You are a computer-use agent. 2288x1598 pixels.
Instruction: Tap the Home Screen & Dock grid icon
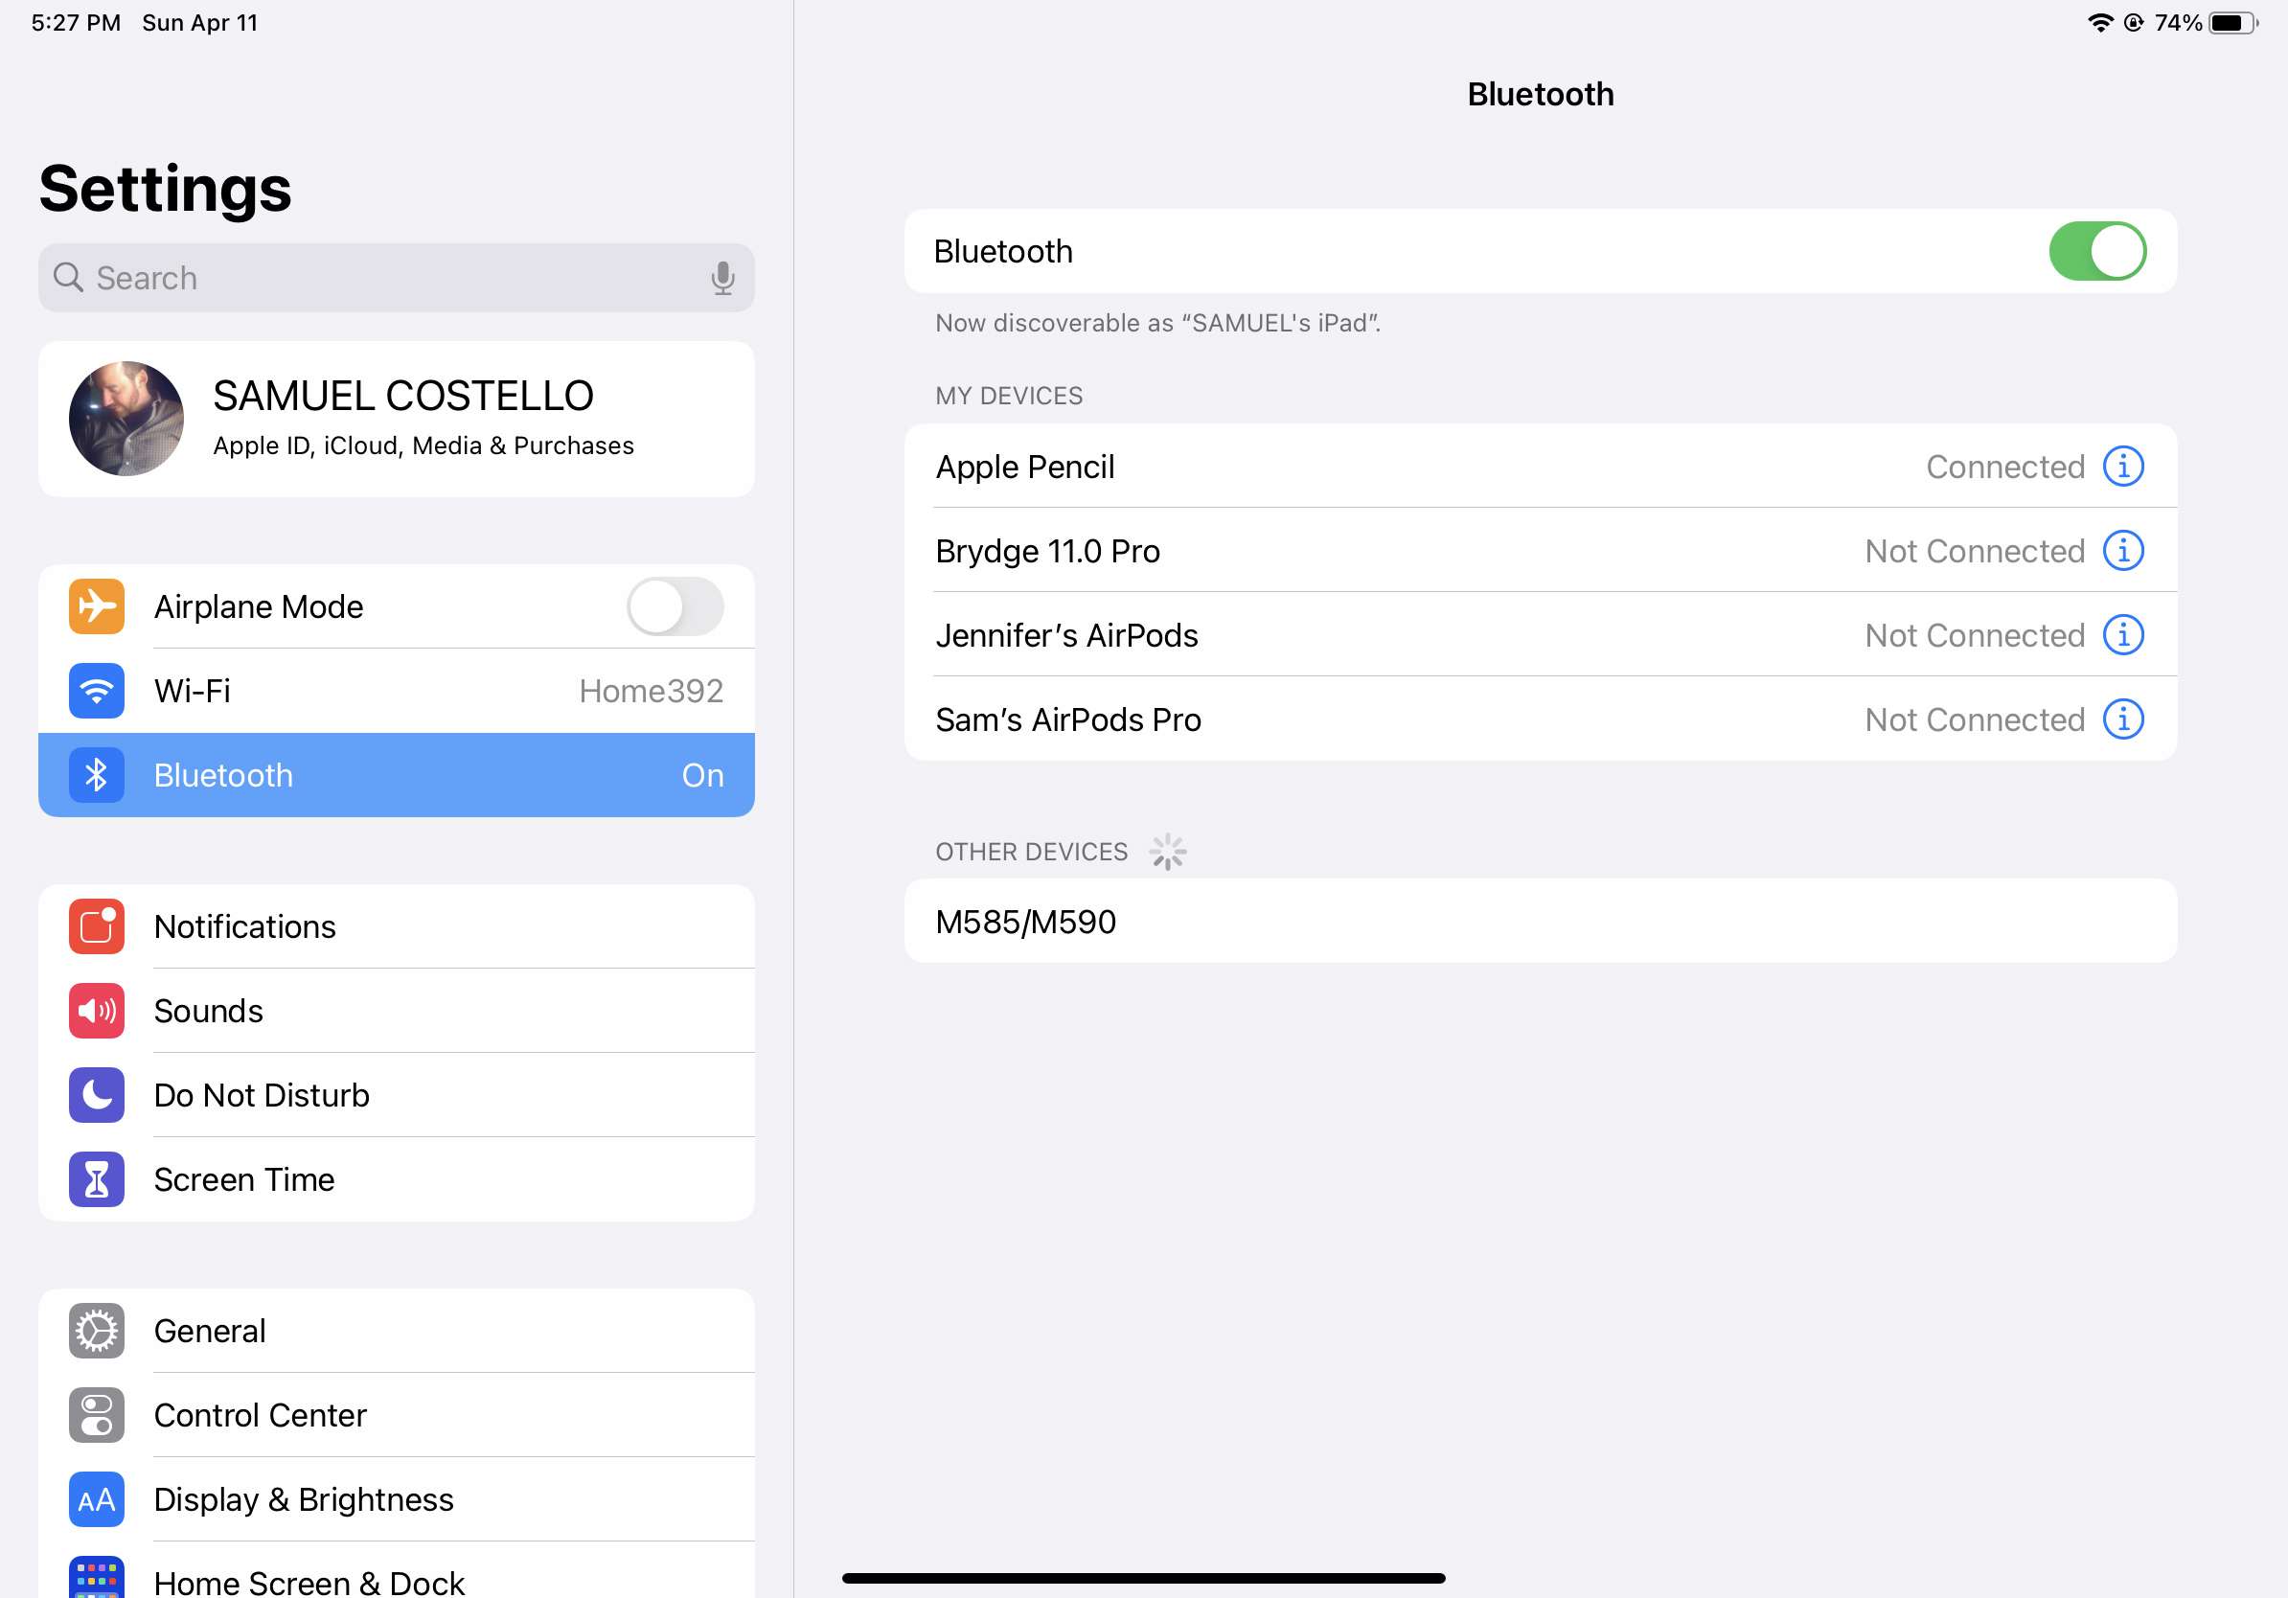click(97, 1578)
